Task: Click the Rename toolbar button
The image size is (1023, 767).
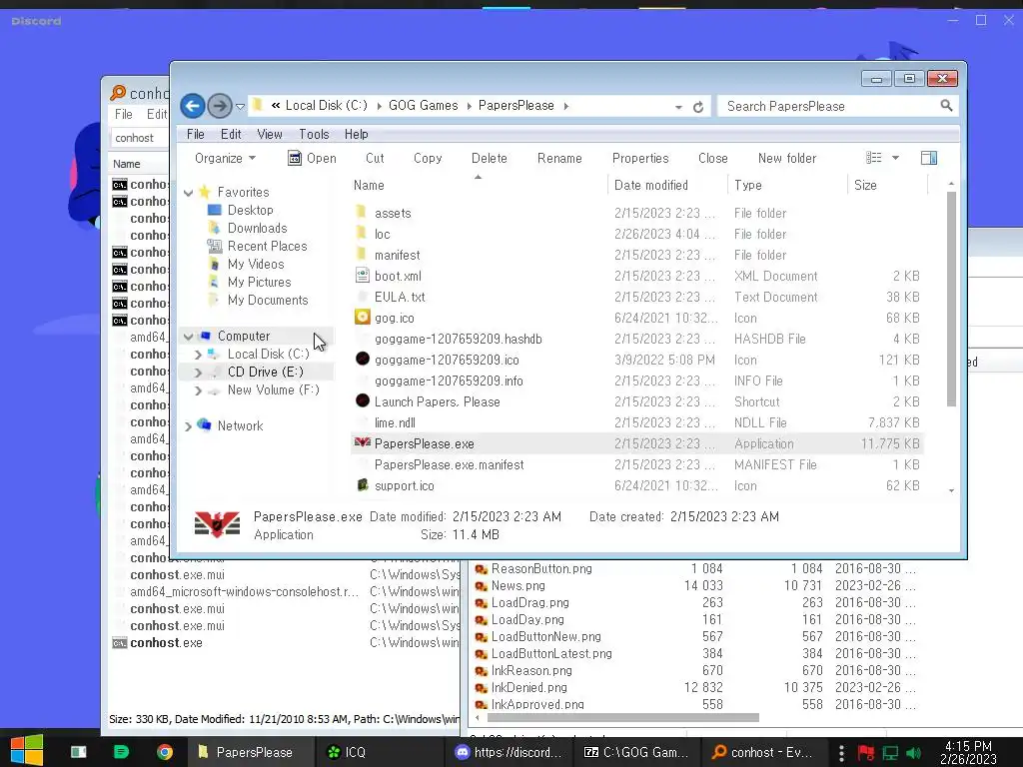Action: pyautogui.click(x=559, y=159)
